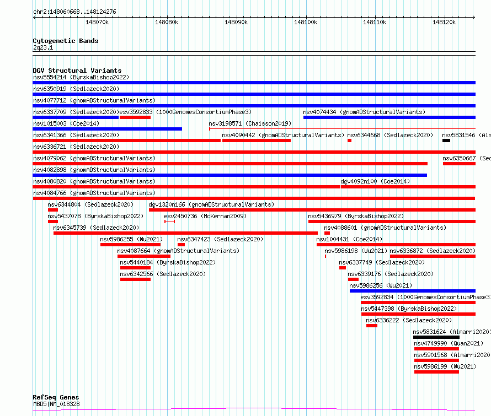Click the Cytogenetic Bands track title
491x416 pixels.
(66, 41)
